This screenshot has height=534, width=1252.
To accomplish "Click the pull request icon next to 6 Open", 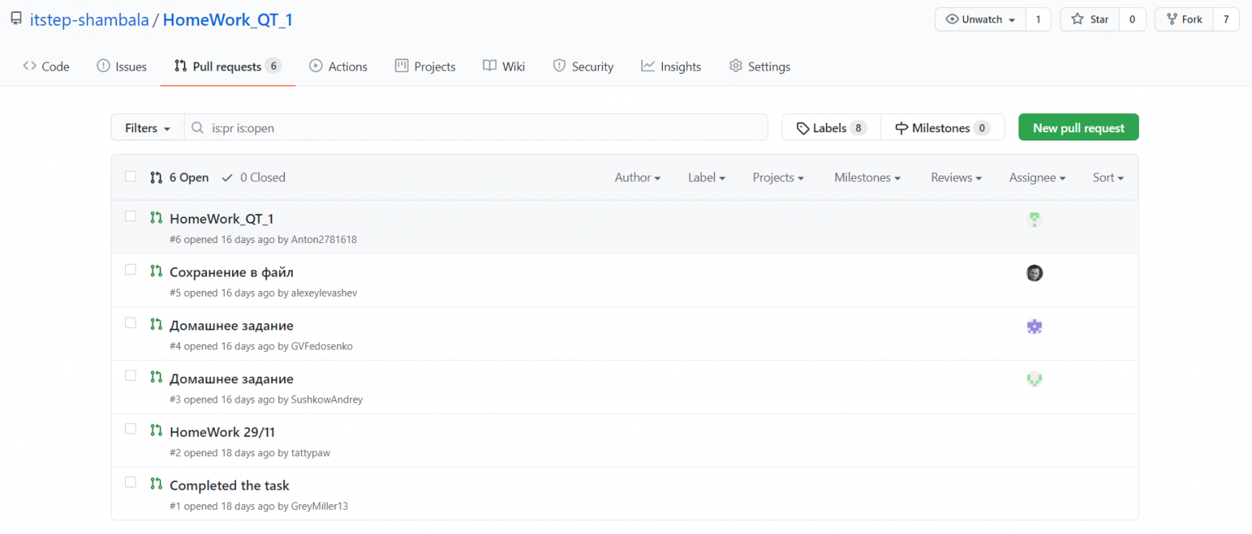I will [156, 177].
